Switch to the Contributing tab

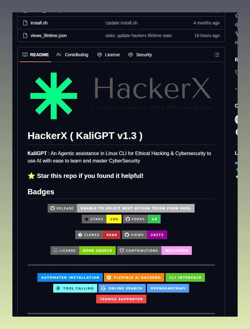pyautogui.click(x=72, y=55)
